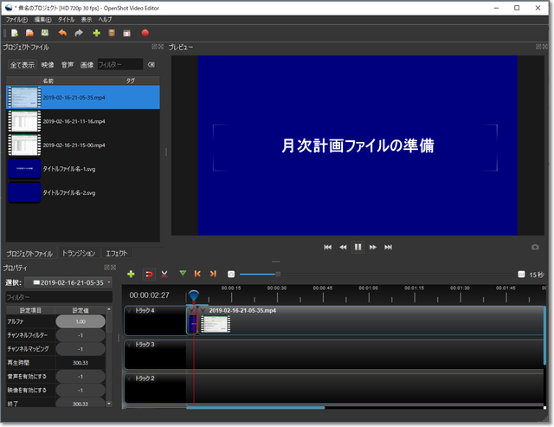Viewport: 554px width, 427px height.
Task: Toggle the timeline snapping magnet
Action: point(148,274)
